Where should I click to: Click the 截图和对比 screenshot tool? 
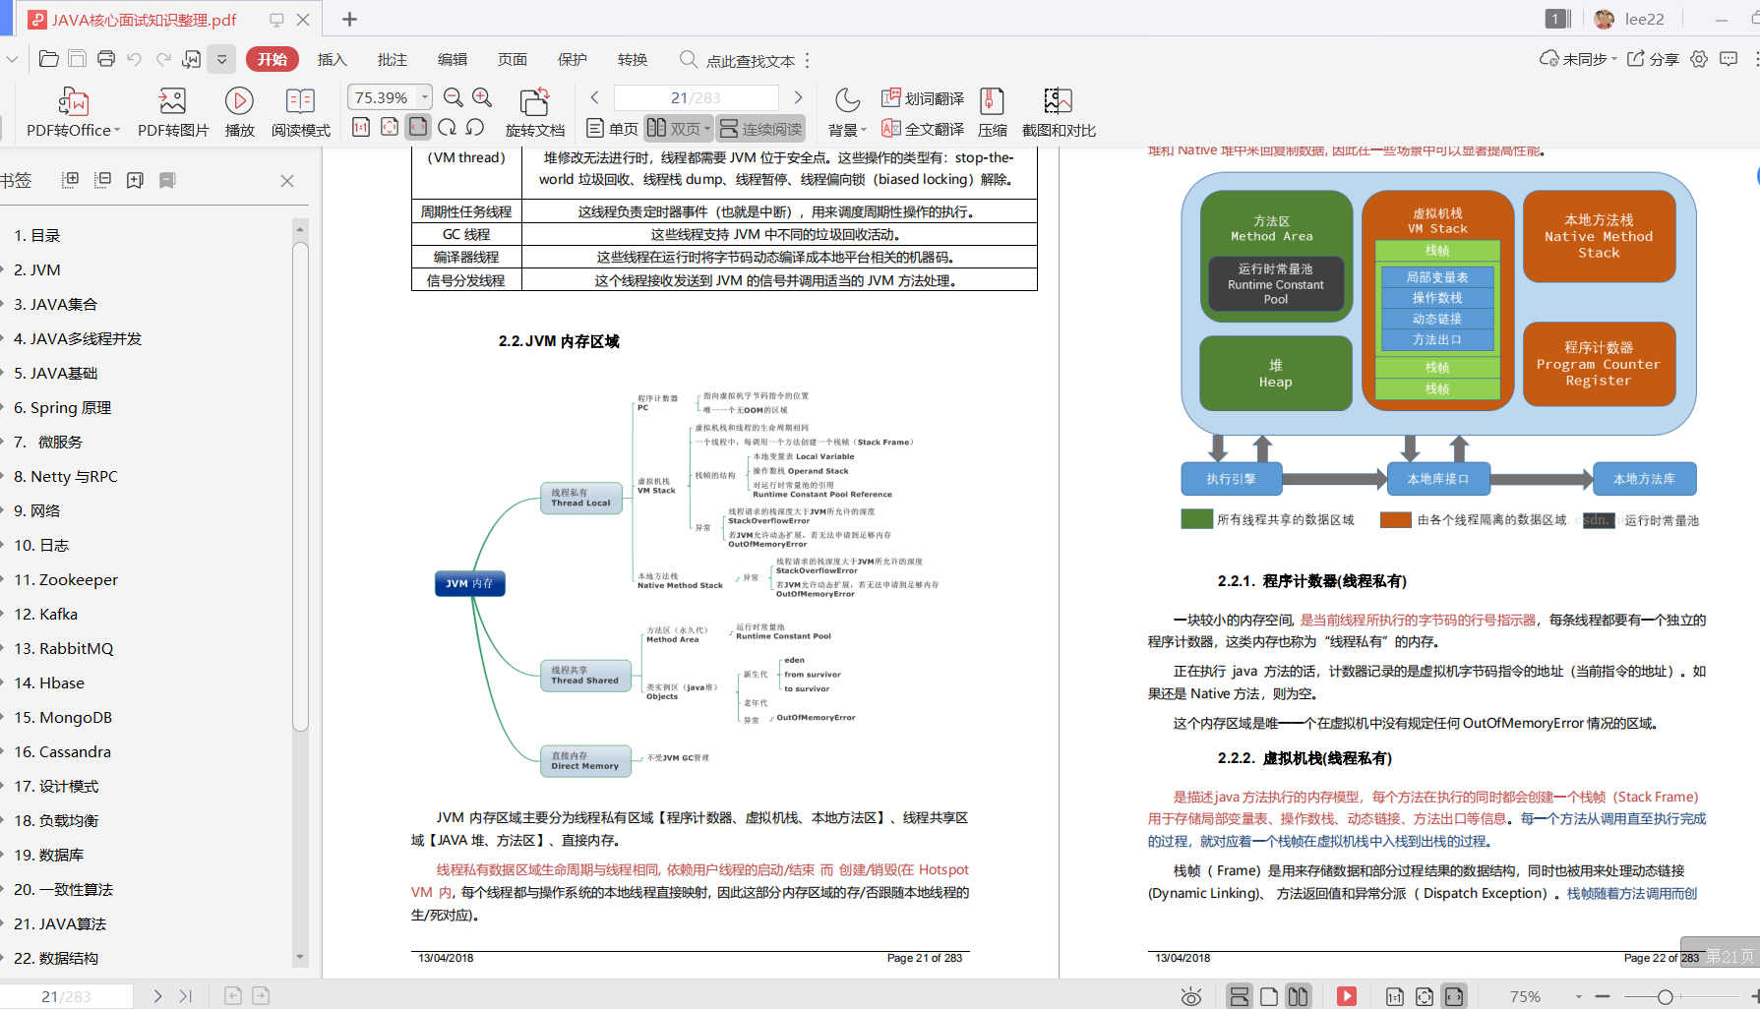[1058, 111]
